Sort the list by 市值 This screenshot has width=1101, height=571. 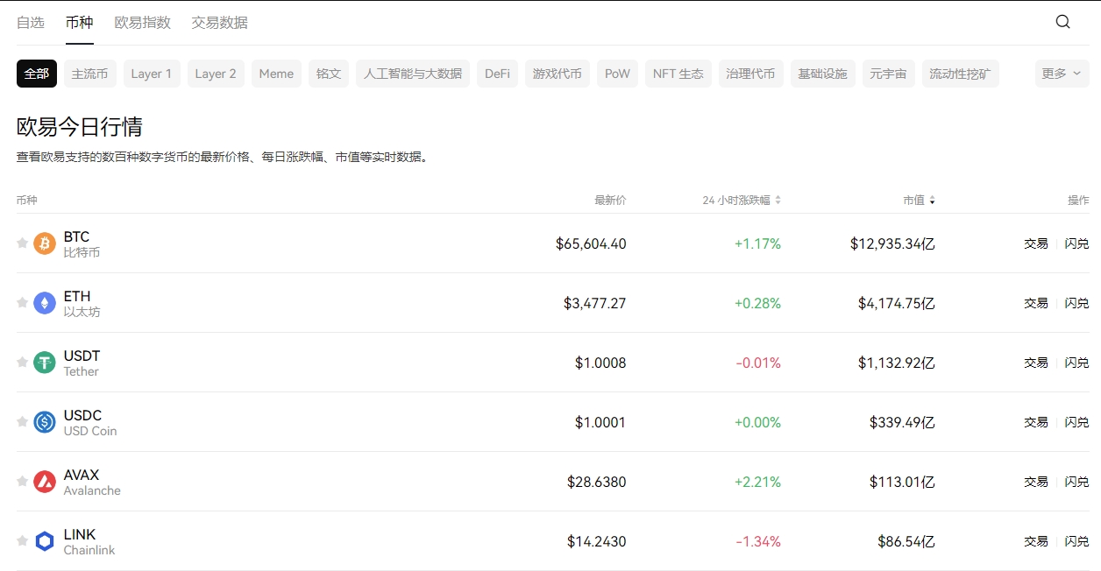coord(919,201)
